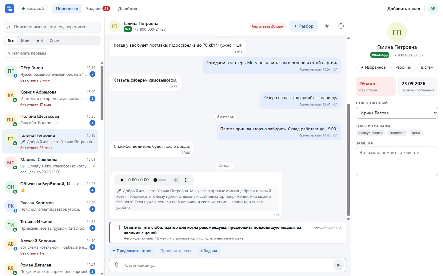Open the AP user avatar menu
The width and height of the screenshot is (443, 276).
pos(433,9)
